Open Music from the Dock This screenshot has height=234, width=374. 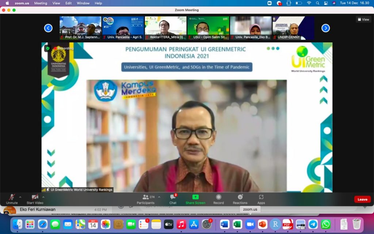pyautogui.click(x=181, y=224)
